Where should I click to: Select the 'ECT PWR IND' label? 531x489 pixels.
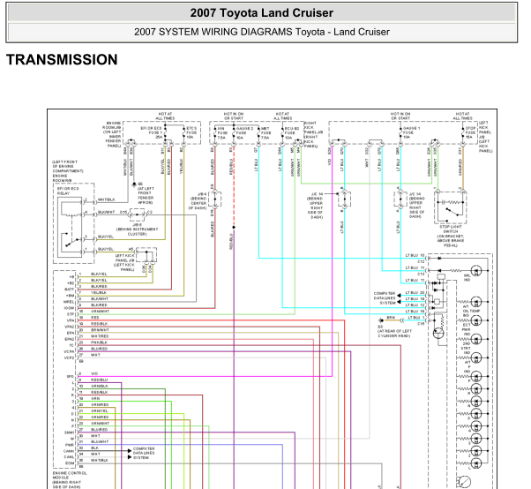(x=467, y=329)
